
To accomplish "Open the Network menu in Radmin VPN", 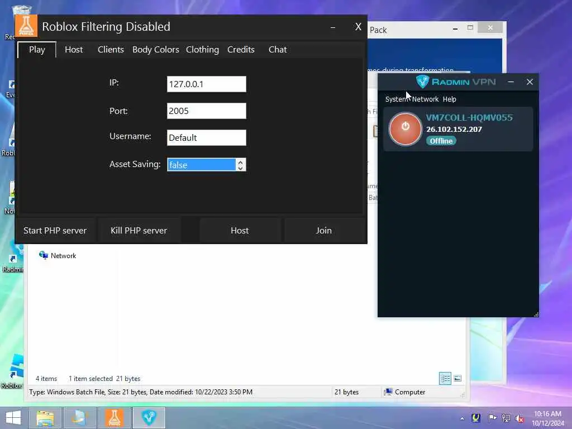I will point(425,99).
